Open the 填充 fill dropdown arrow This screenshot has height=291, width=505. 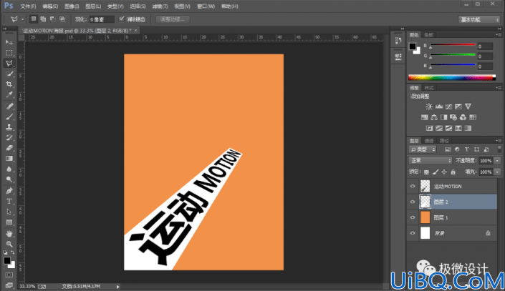498,172
